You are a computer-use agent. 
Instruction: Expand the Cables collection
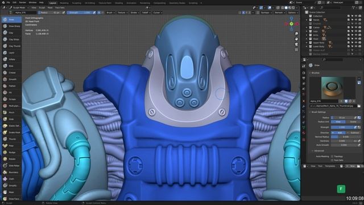tap(307, 27)
